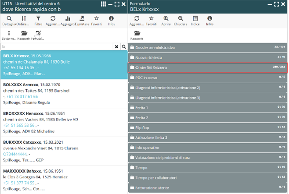Open Rapporti folder in user list panel
Viewport: 289px width, 194px height.
coord(24,33)
